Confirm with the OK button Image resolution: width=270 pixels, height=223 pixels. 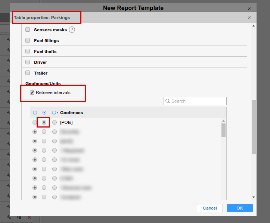[239, 208]
